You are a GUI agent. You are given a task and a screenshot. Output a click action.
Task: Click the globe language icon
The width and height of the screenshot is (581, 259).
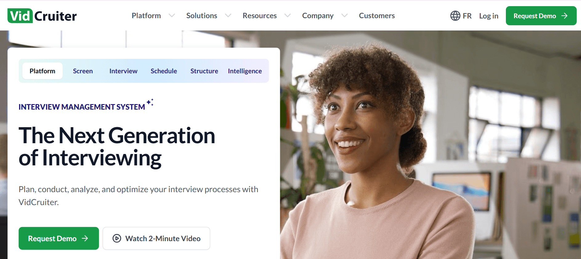point(455,16)
